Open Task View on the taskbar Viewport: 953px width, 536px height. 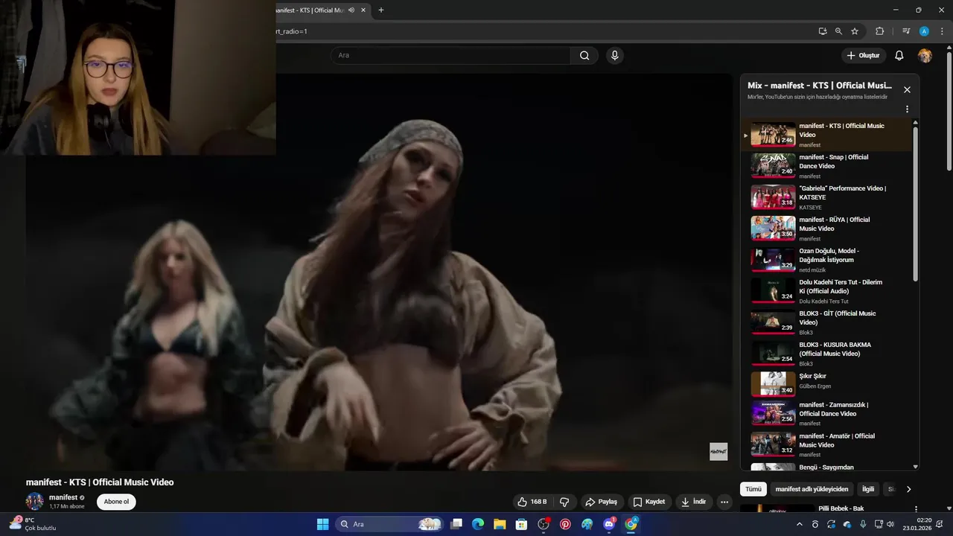[x=456, y=524]
